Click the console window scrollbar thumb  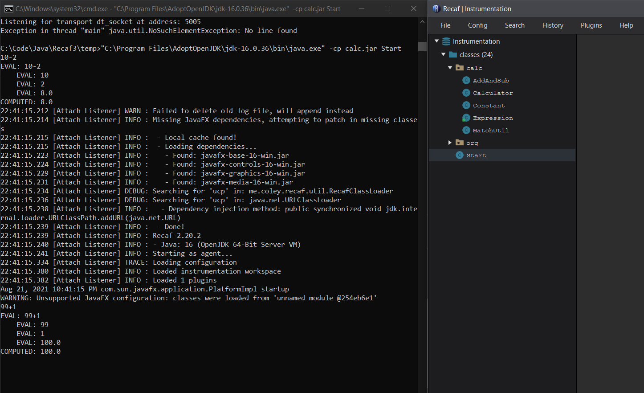point(422,46)
